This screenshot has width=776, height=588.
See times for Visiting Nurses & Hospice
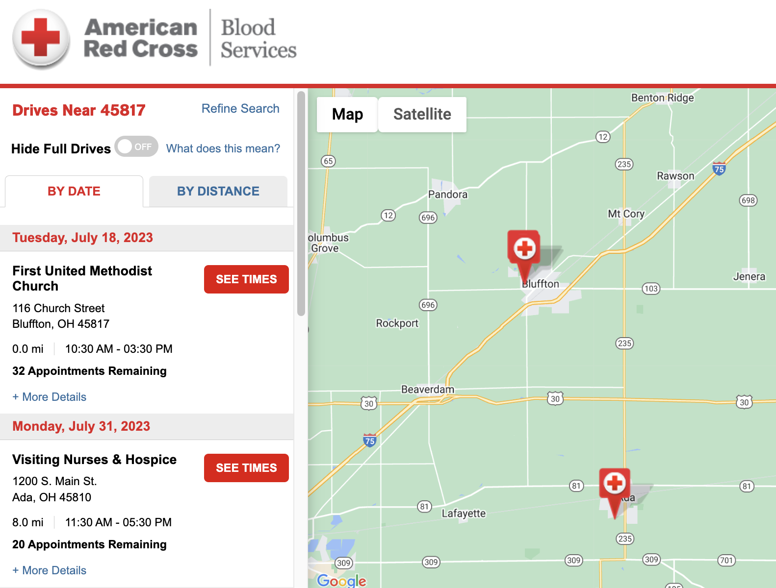point(246,468)
